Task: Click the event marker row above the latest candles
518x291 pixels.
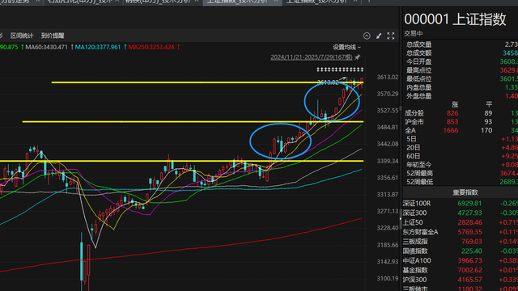Action: pos(340,70)
